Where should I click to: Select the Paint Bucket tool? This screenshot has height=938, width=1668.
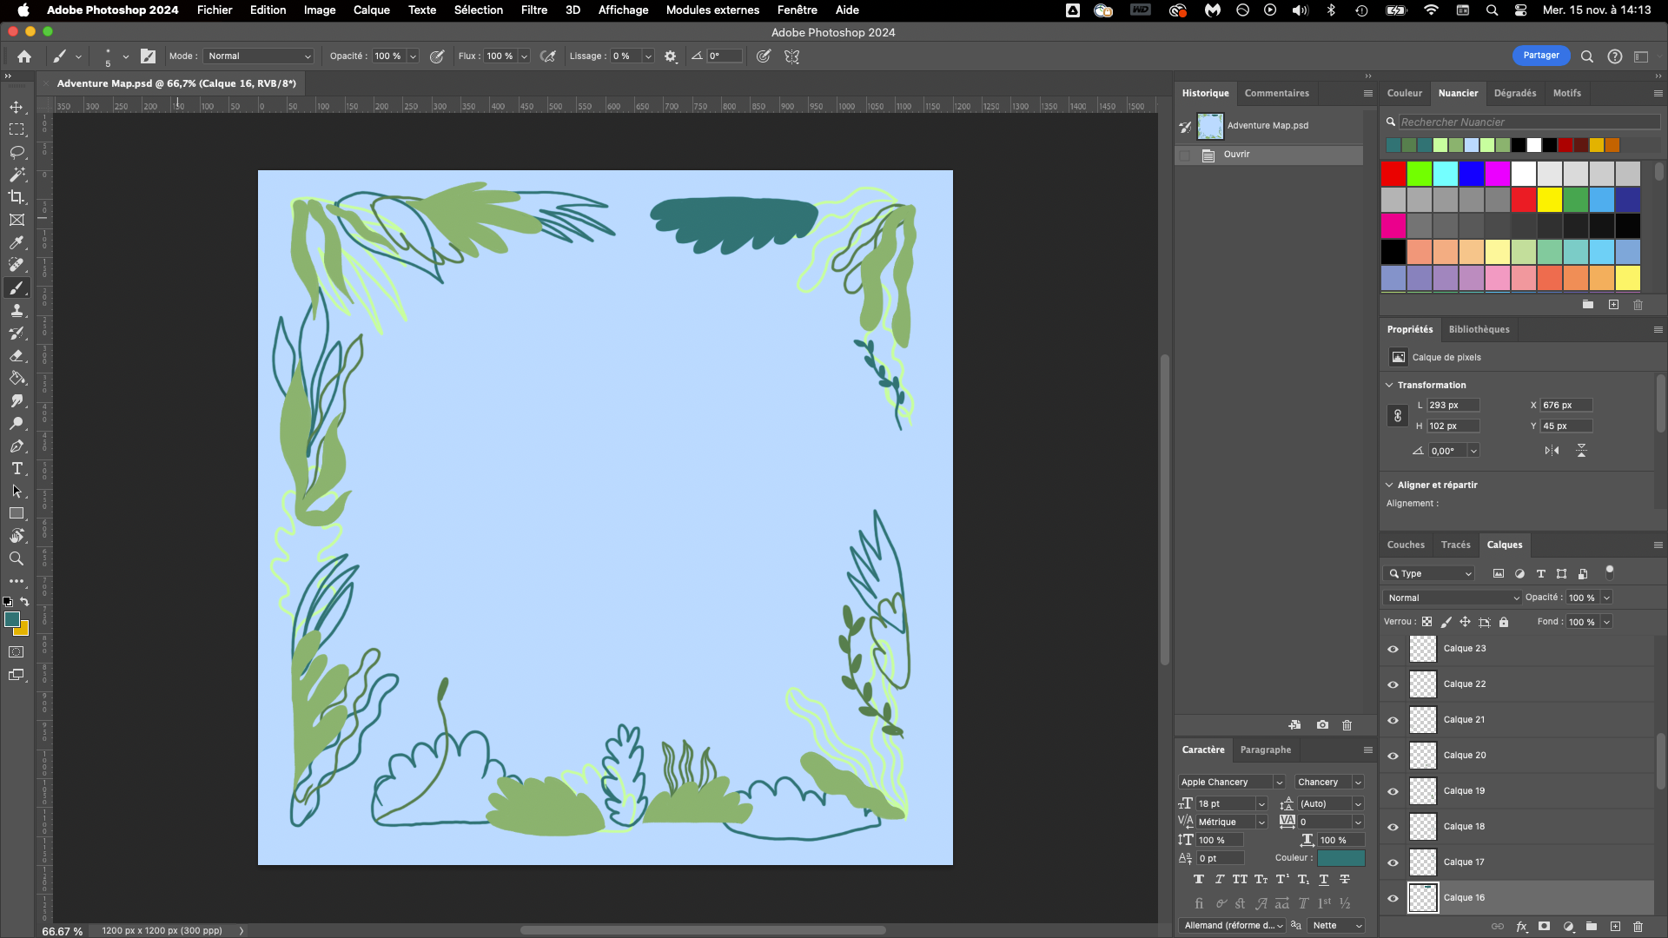click(x=17, y=378)
